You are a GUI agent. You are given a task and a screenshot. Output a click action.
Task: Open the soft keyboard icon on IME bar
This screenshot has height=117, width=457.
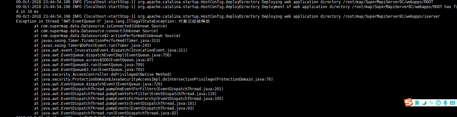[453, 103]
